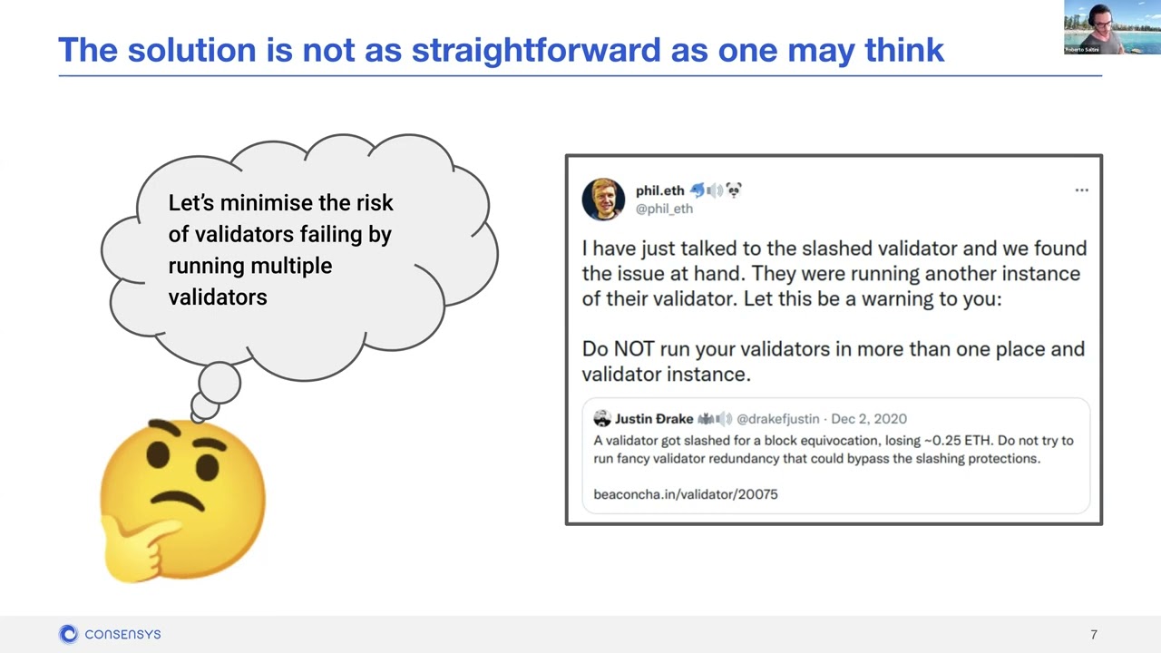Viewport: 1161px width, 653px height.
Task: Click the @phil_eth handle
Action: [664, 209]
